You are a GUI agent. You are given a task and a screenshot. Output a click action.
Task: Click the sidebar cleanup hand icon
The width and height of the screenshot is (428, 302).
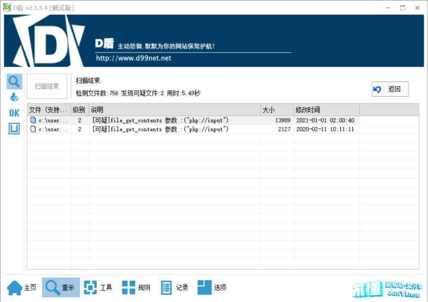[x=14, y=97]
